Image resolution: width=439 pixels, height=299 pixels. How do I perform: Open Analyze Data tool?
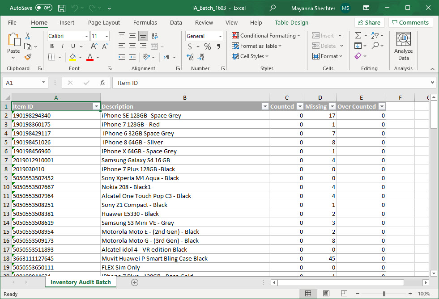point(403,46)
